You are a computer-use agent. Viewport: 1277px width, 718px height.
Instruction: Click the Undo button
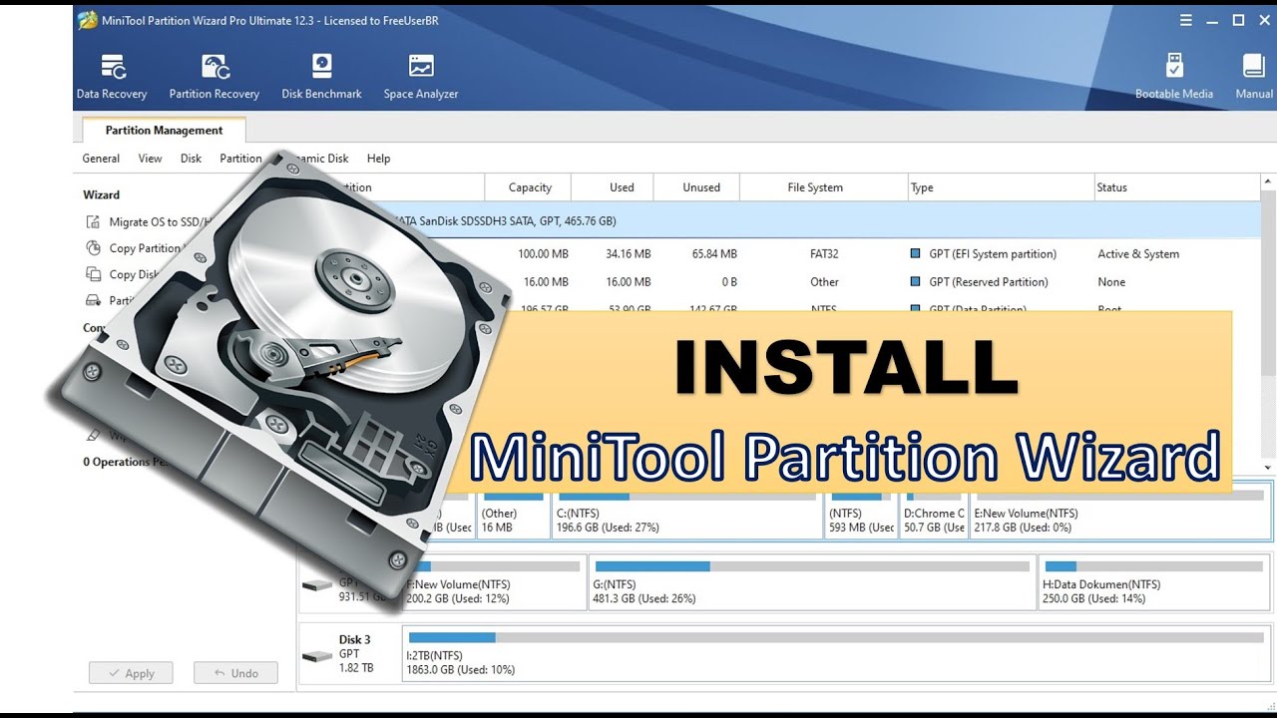[235, 673]
